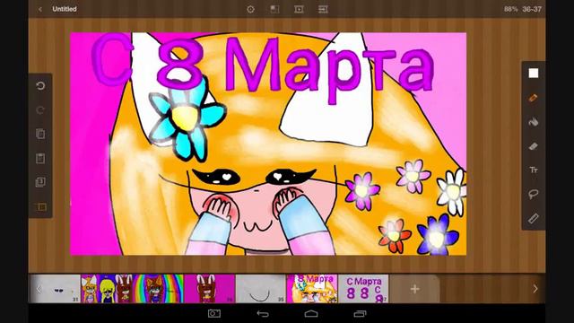Toggle the grid overlay icon in top bar
This screenshot has width=574, height=323.
(274, 9)
